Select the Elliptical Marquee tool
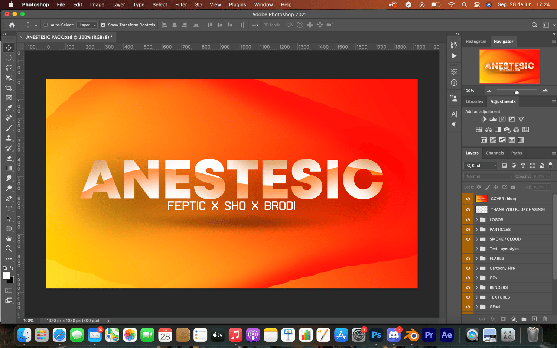 point(9,58)
